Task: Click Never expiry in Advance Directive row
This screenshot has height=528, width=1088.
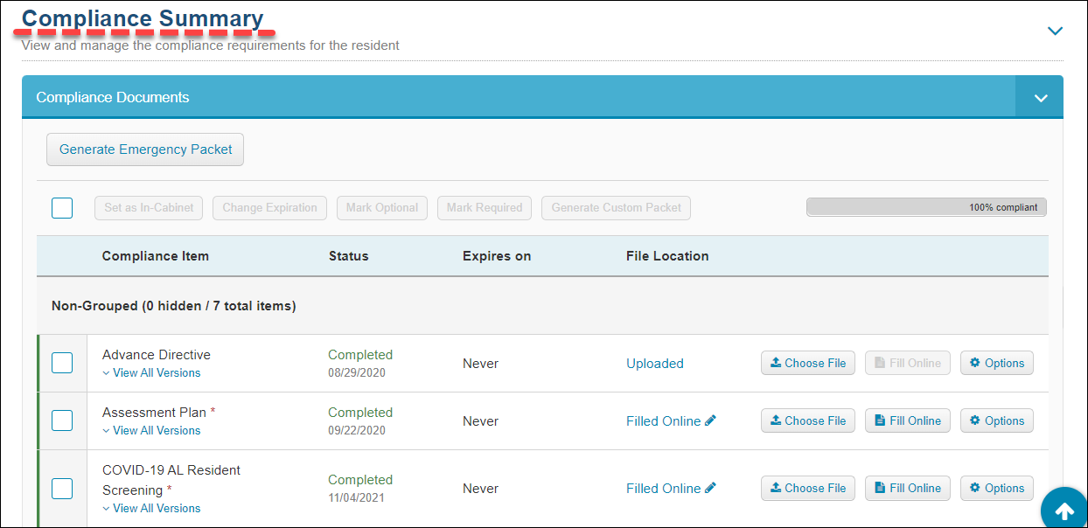Action: [x=480, y=363]
